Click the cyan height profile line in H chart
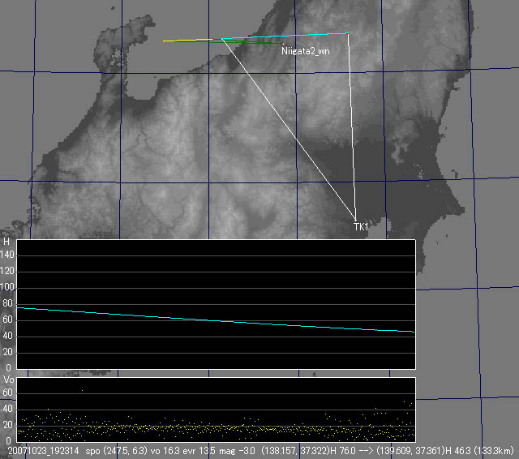The height and width of the screenshot is (459, 519). (216, 320)
